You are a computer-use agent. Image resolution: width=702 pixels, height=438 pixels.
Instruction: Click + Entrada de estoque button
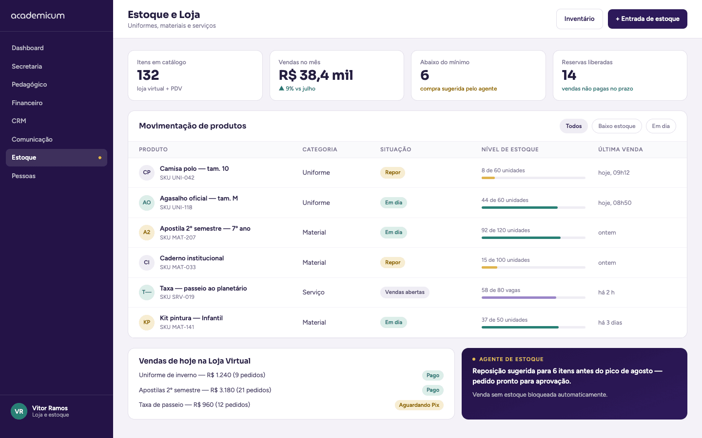(647, 19)
